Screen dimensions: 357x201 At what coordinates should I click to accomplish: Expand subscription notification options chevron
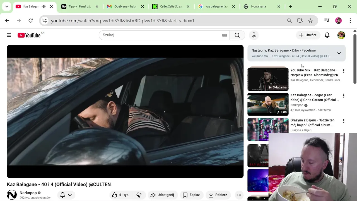pyautogui.click(x=70, y=195)
